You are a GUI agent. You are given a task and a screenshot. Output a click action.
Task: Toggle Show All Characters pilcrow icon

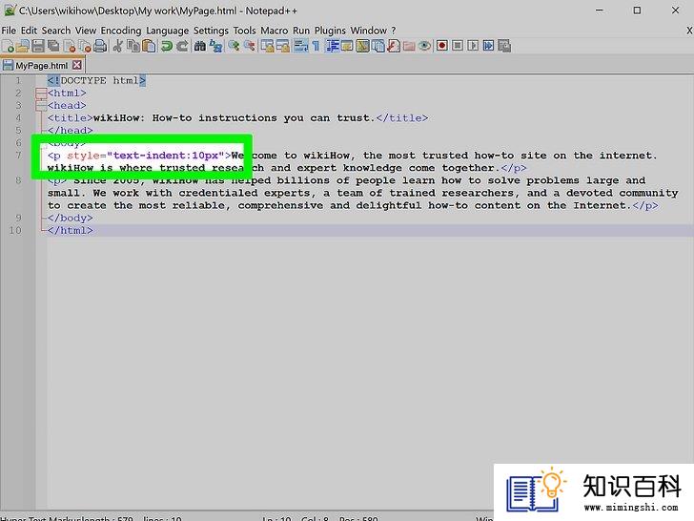(316, 46)
